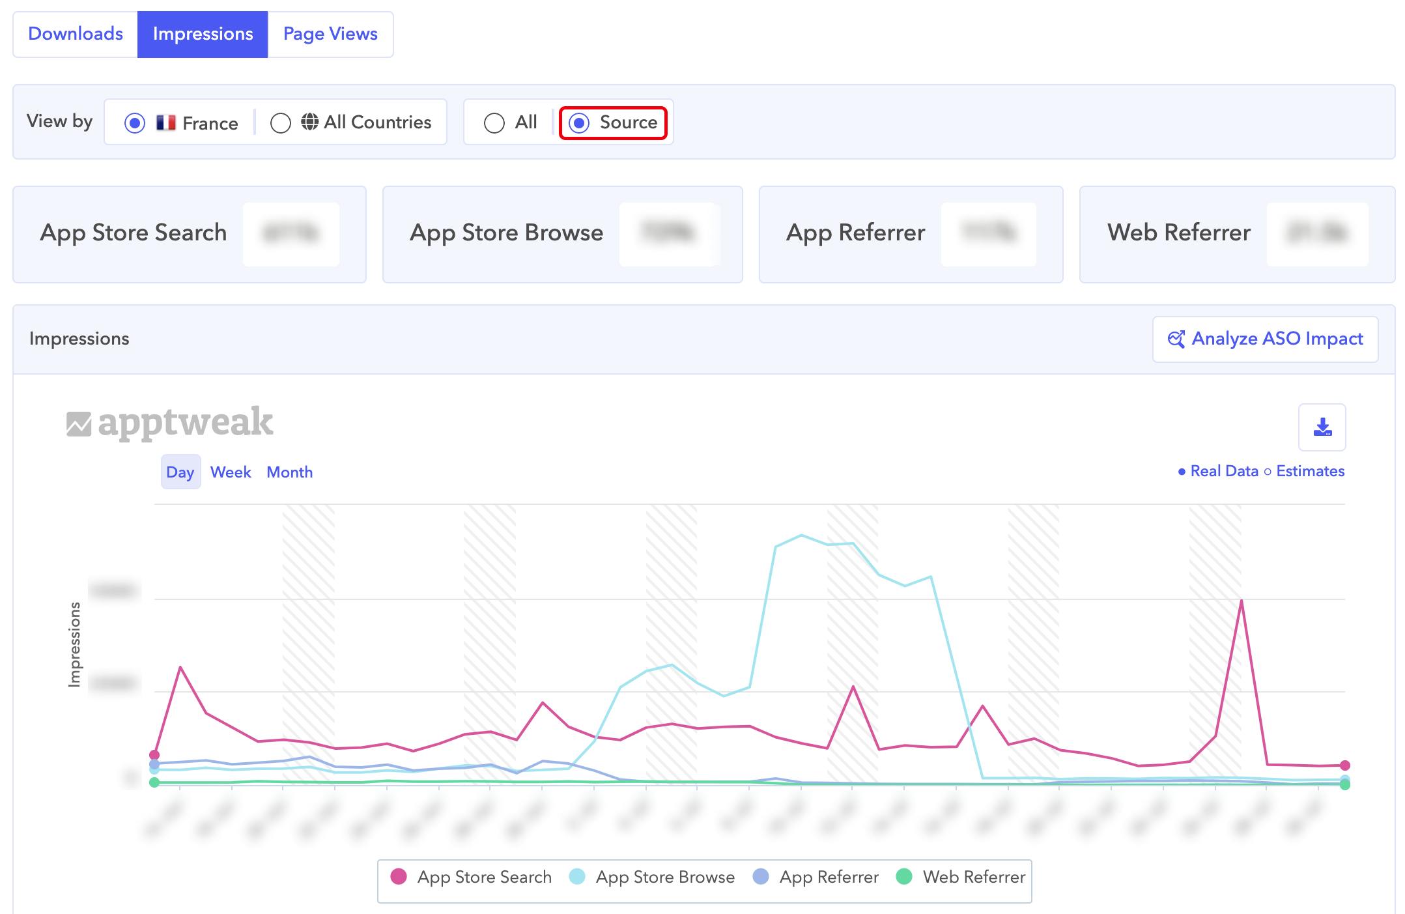
Task: Select the Impressions tab
Action: 203,34
